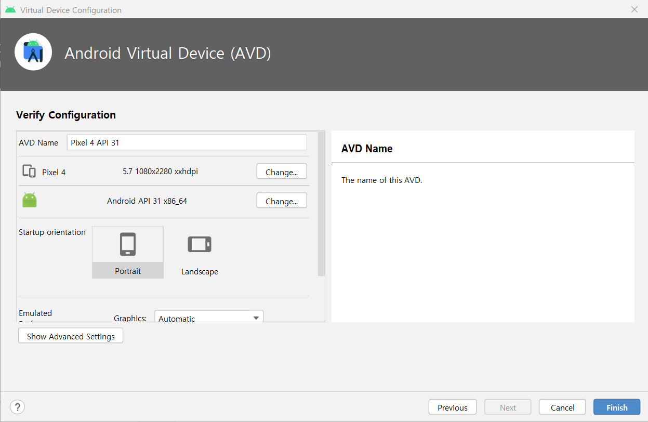Viewport: 648px width, 422px height.
Task: Click the "Android Virtual Device (AVD)" title
Action: [168, 53]
